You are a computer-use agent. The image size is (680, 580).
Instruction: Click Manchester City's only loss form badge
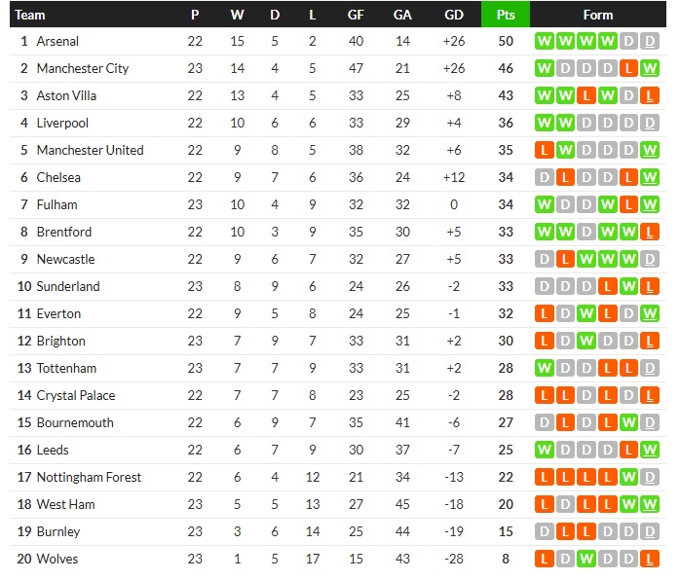[x=629, y=69]
